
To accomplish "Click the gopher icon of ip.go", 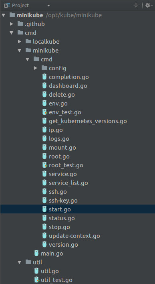I will [44, 130].
